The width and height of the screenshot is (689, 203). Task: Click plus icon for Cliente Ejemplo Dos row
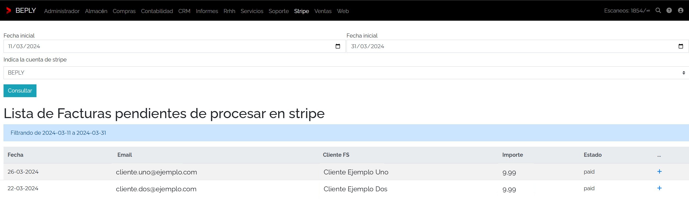pos(659,188)
